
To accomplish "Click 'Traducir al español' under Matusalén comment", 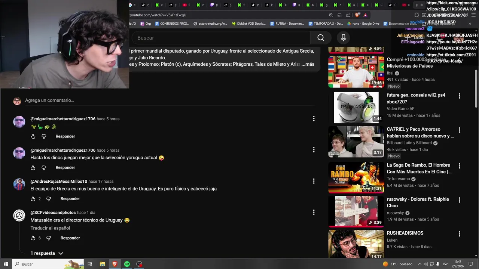I will (x=50, y=228).
